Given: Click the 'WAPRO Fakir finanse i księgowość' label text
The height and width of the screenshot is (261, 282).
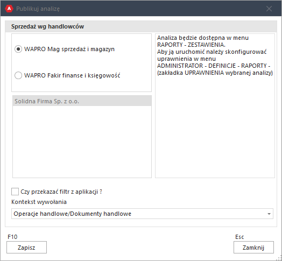Looking at the screenshot, I should click(72, 75).
